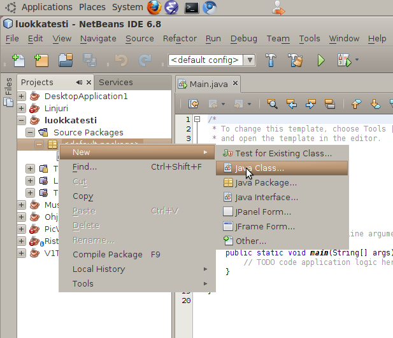The height and width of the screenshot is (338, 393).
Task: Choose JFrame Form from New submenu
Action: click(282, 227)
